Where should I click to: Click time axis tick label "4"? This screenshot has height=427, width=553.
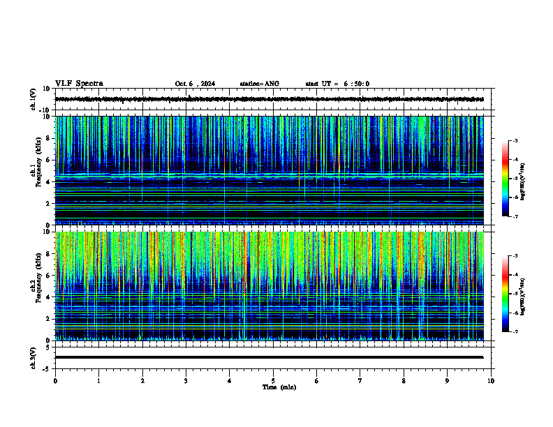(230, 381)
